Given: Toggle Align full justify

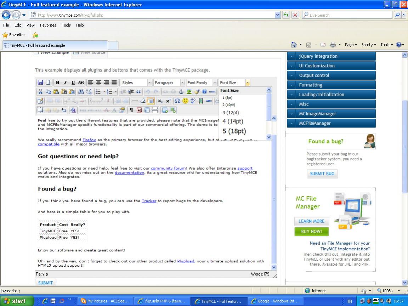Looking at the screenshot, I should pos(114,83).
